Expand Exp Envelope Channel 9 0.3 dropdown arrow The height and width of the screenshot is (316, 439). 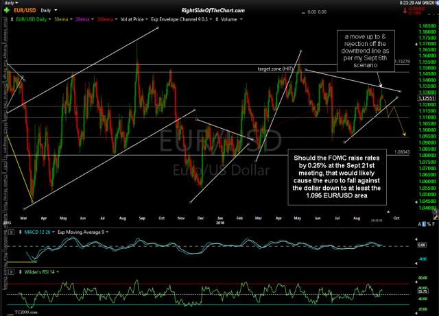pos(211,19)
